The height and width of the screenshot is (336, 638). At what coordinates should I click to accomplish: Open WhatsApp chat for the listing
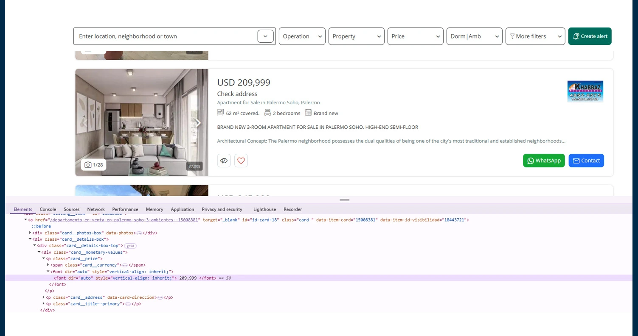(x=544, y=161)
